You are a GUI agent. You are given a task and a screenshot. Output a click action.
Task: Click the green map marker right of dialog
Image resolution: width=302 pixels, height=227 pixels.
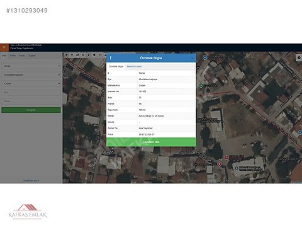[201, 85]
